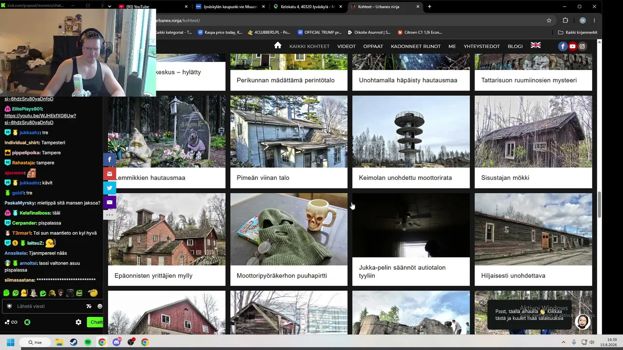Switch site language via UK flag

[x=535, y=45]
